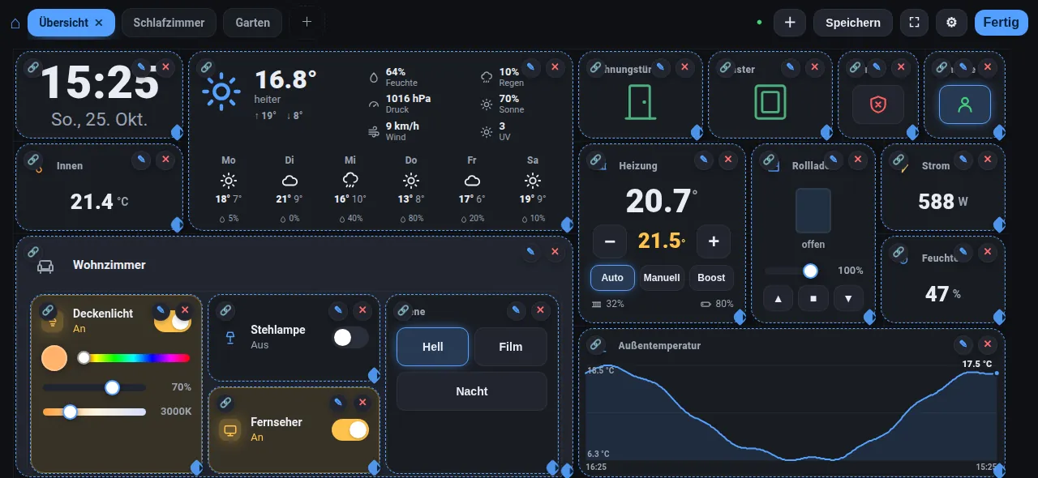
Task: Click link icon on Rollladen widget
Action: [x=769, y=160]
